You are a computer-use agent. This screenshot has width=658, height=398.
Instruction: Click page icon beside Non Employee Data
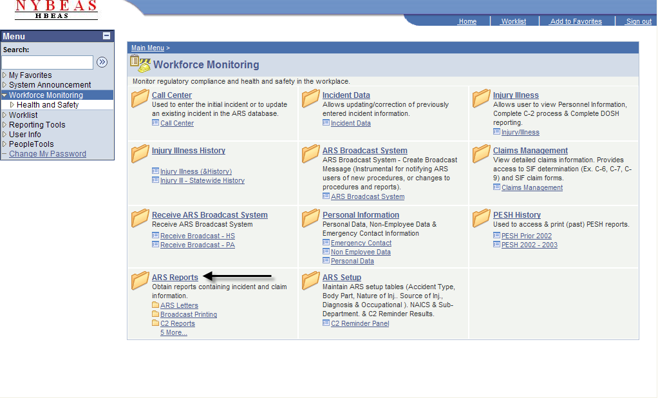click(x=326, y=251)
